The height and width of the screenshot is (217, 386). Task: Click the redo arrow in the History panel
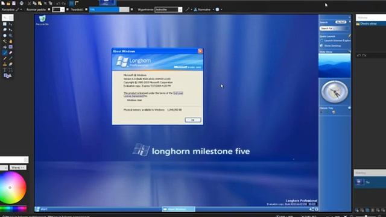364,55
